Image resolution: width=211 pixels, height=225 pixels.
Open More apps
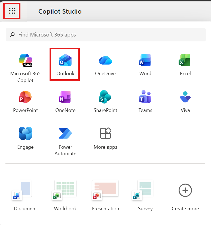tap(105, 138)
